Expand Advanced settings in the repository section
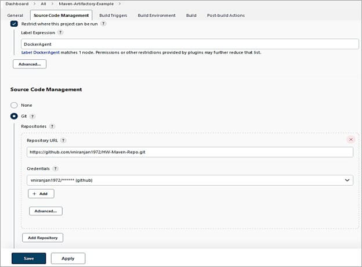 pyautogui.click(x=45, y=211)
